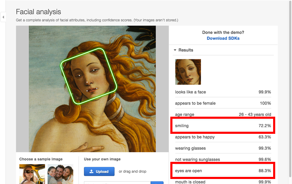
Task: Click the image URL input field
Action: click(x=117, y=183)
